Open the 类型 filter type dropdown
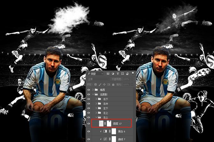 click(x=96, y=74)
